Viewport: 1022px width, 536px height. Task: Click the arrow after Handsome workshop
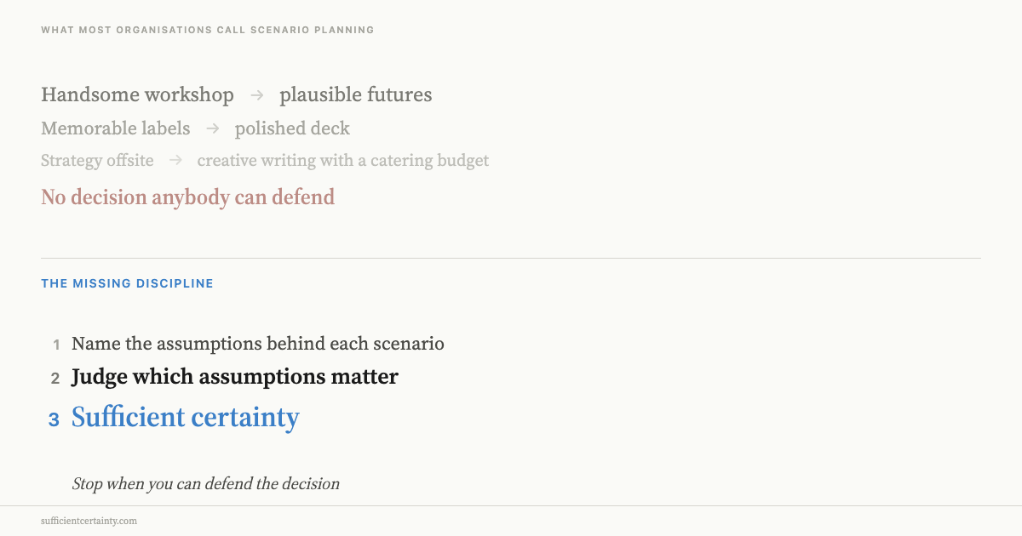click(x=257, y=95)
